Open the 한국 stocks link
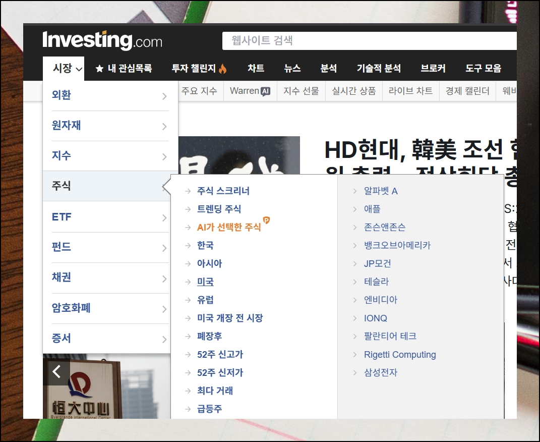This screenshot has width=540, height=442. (205, 245)
